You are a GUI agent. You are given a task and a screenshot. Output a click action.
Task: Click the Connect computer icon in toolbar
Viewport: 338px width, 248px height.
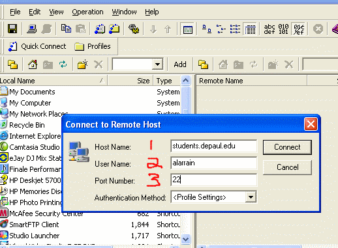pos(32,29)
